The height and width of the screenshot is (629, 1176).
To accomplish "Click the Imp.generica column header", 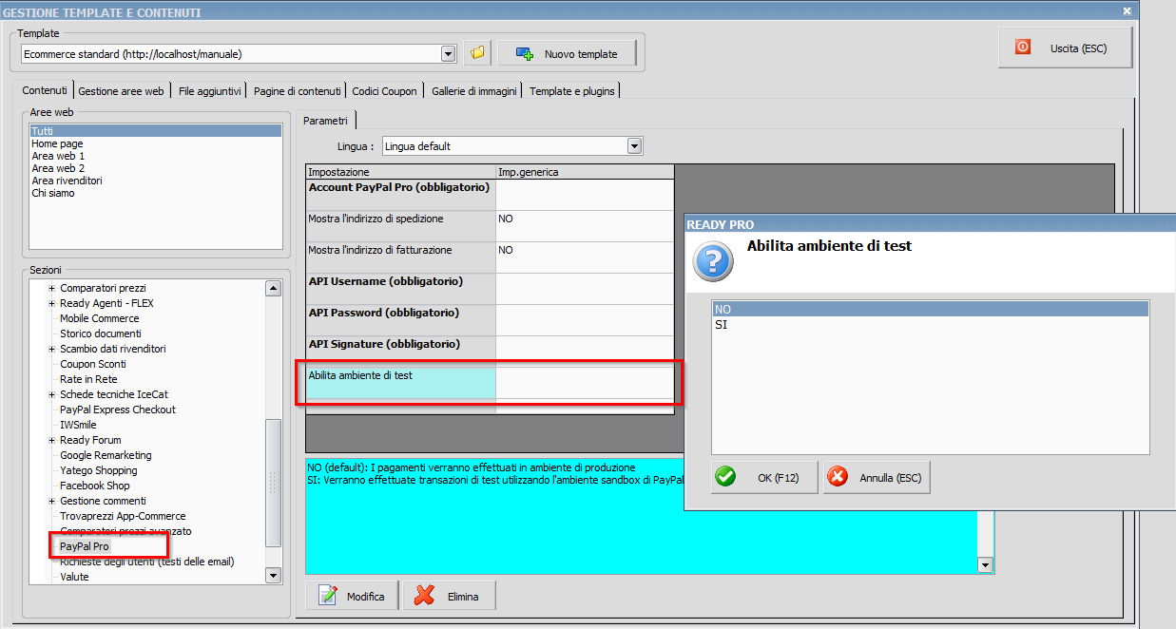I will 585,172.
